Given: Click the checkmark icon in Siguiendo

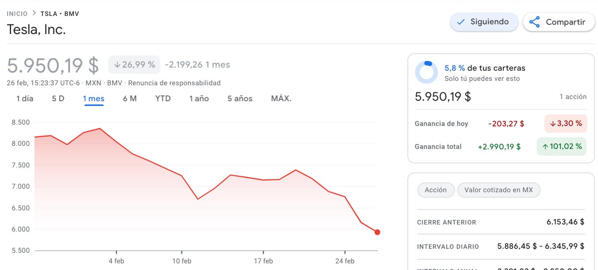Looking at the screenshot, I should tap(460, 22).
